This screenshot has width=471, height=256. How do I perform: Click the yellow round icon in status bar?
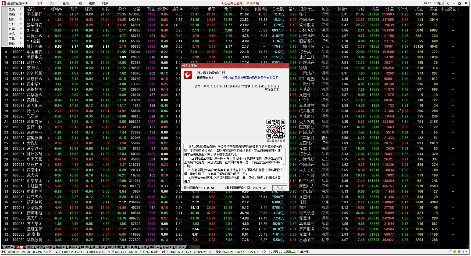(455, 252)
